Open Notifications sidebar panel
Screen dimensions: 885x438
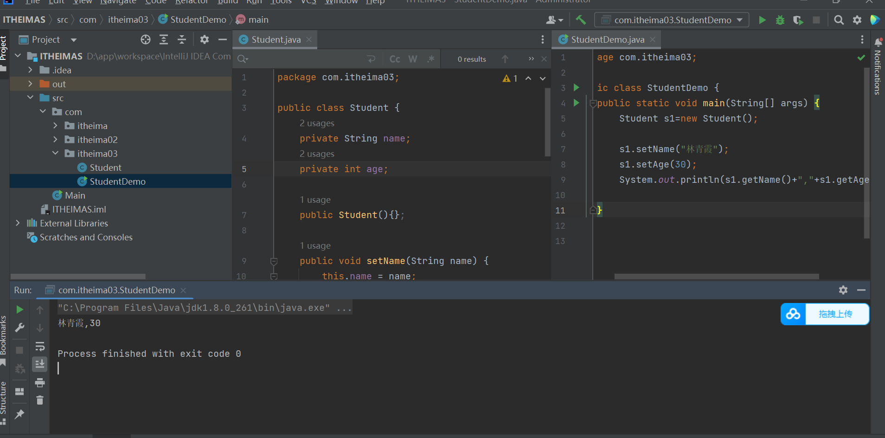pyautogui.click(x=878, y=66)
